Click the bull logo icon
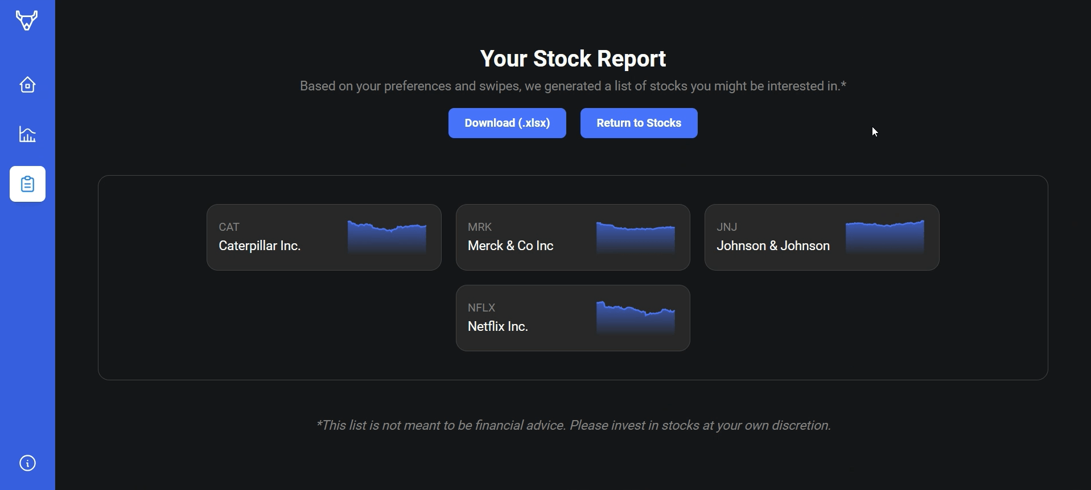Viewport: 1091px width, 490px height. click(27, 20)
